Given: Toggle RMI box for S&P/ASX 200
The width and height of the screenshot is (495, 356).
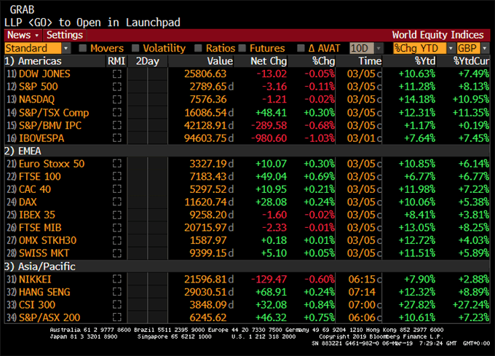Looking at the screenshot, I should click(116, 317).
